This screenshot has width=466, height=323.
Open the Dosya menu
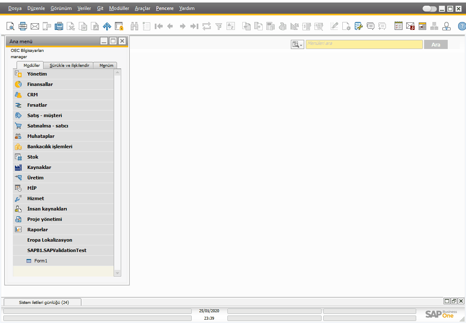click(x=15, y=8)
